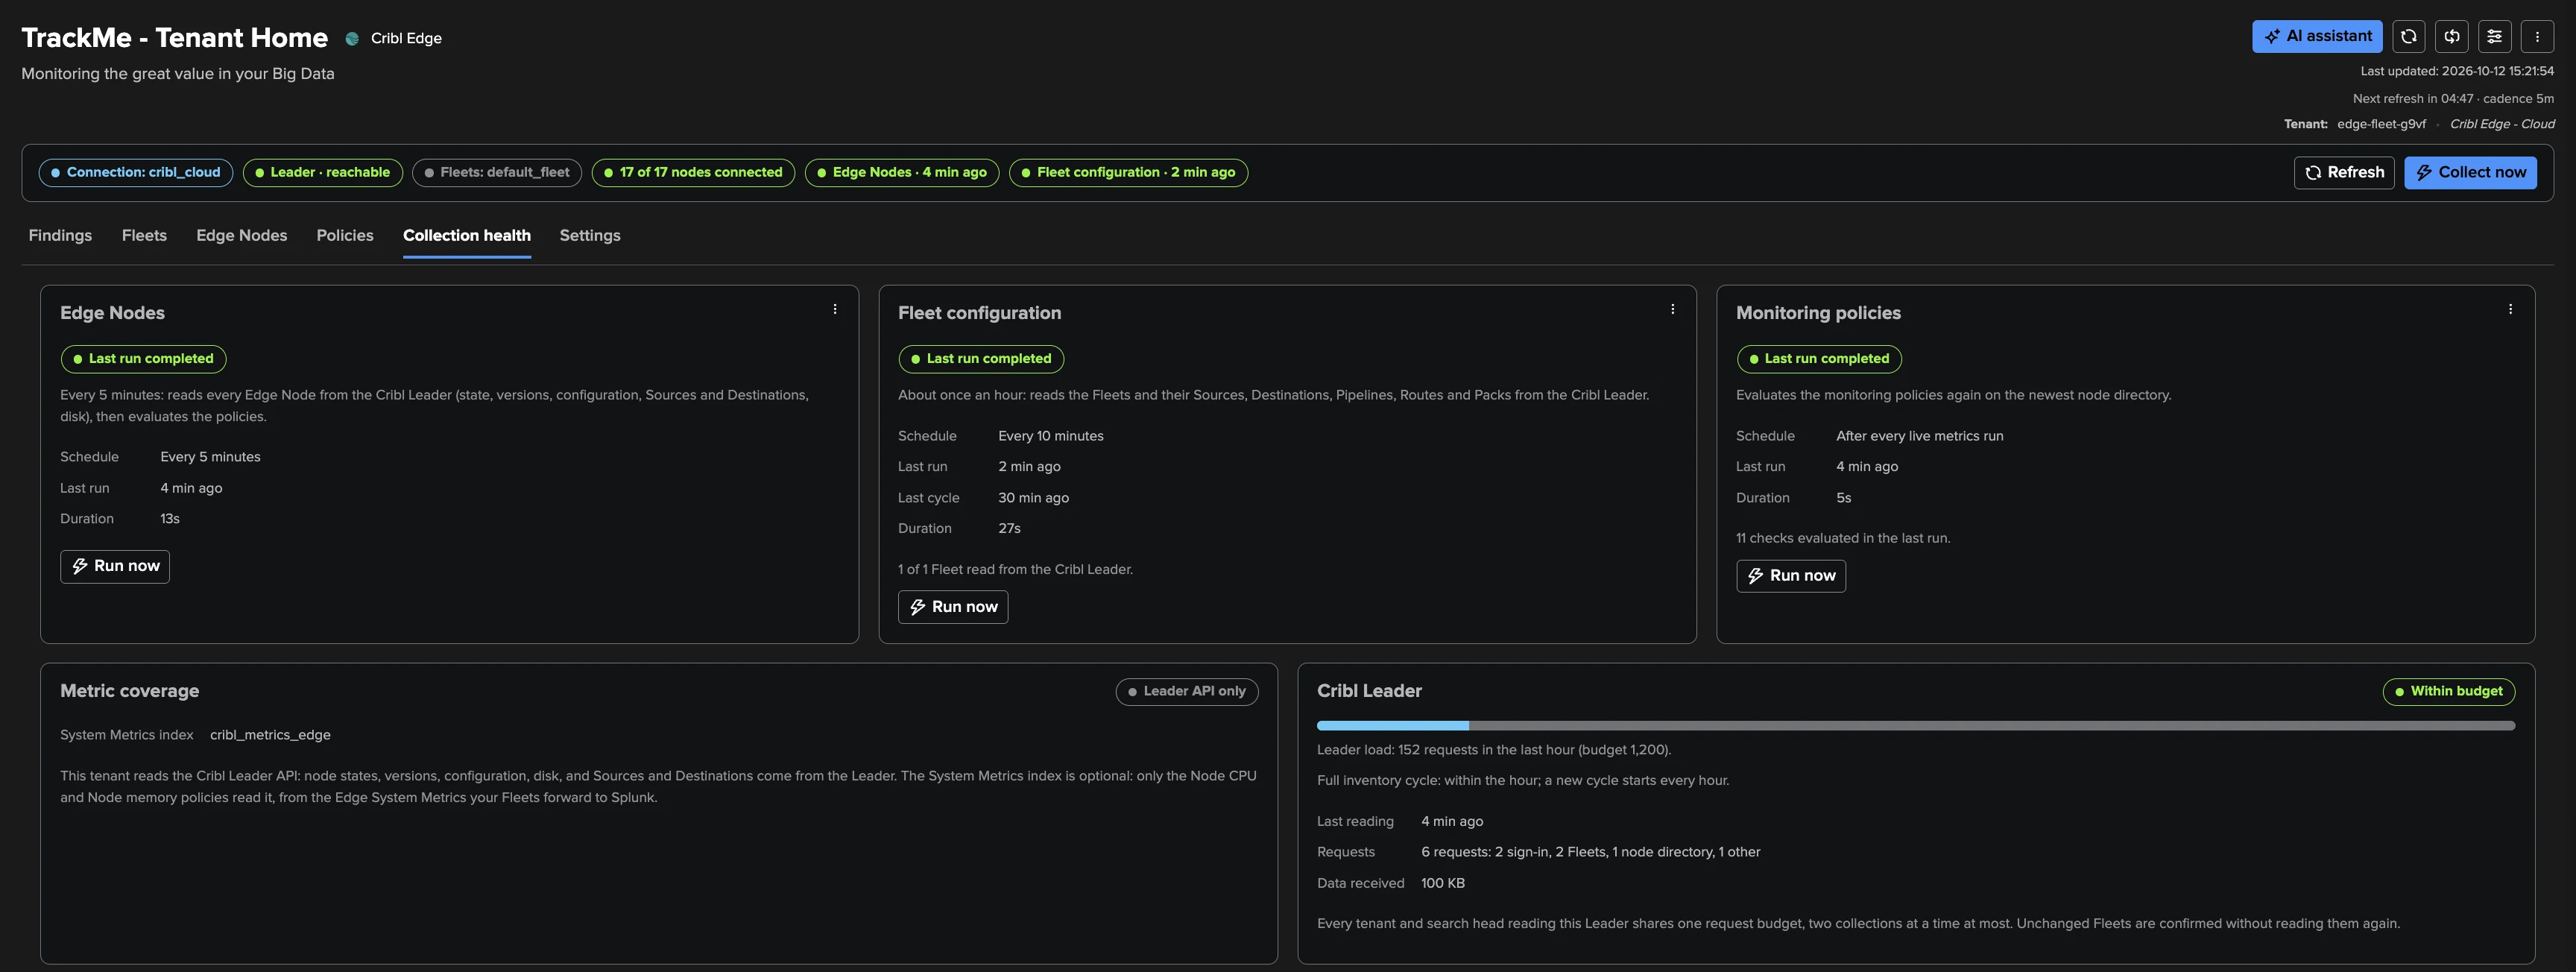Click the Edge Nodes · 4 min ago pill
The width and height of the screenshot is (2576, 972).
pos(902,172)
